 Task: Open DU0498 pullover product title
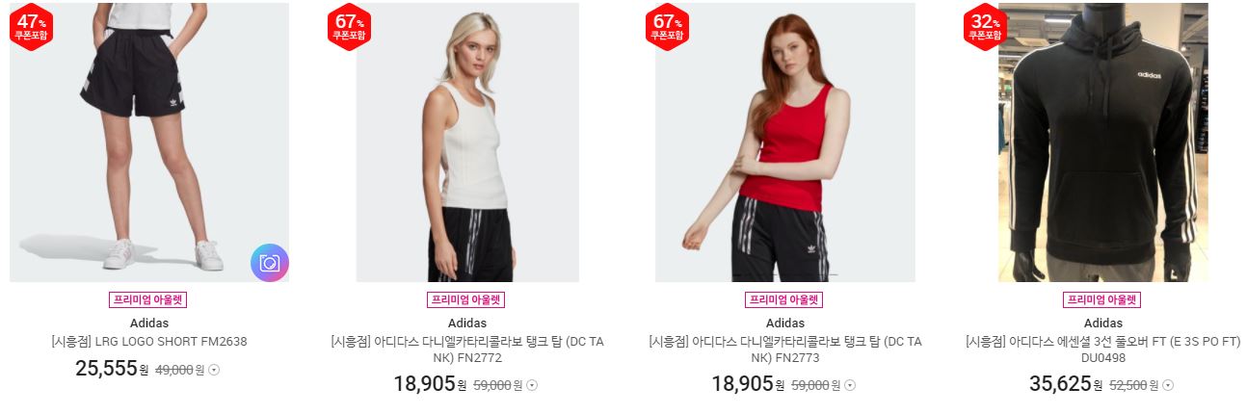pos(1103,349)
